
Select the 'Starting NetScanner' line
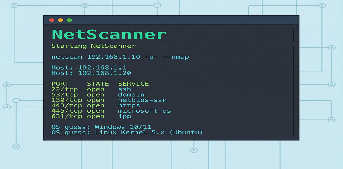93,46
